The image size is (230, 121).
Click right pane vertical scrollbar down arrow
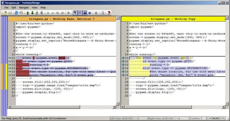click(x=227, y=103)
